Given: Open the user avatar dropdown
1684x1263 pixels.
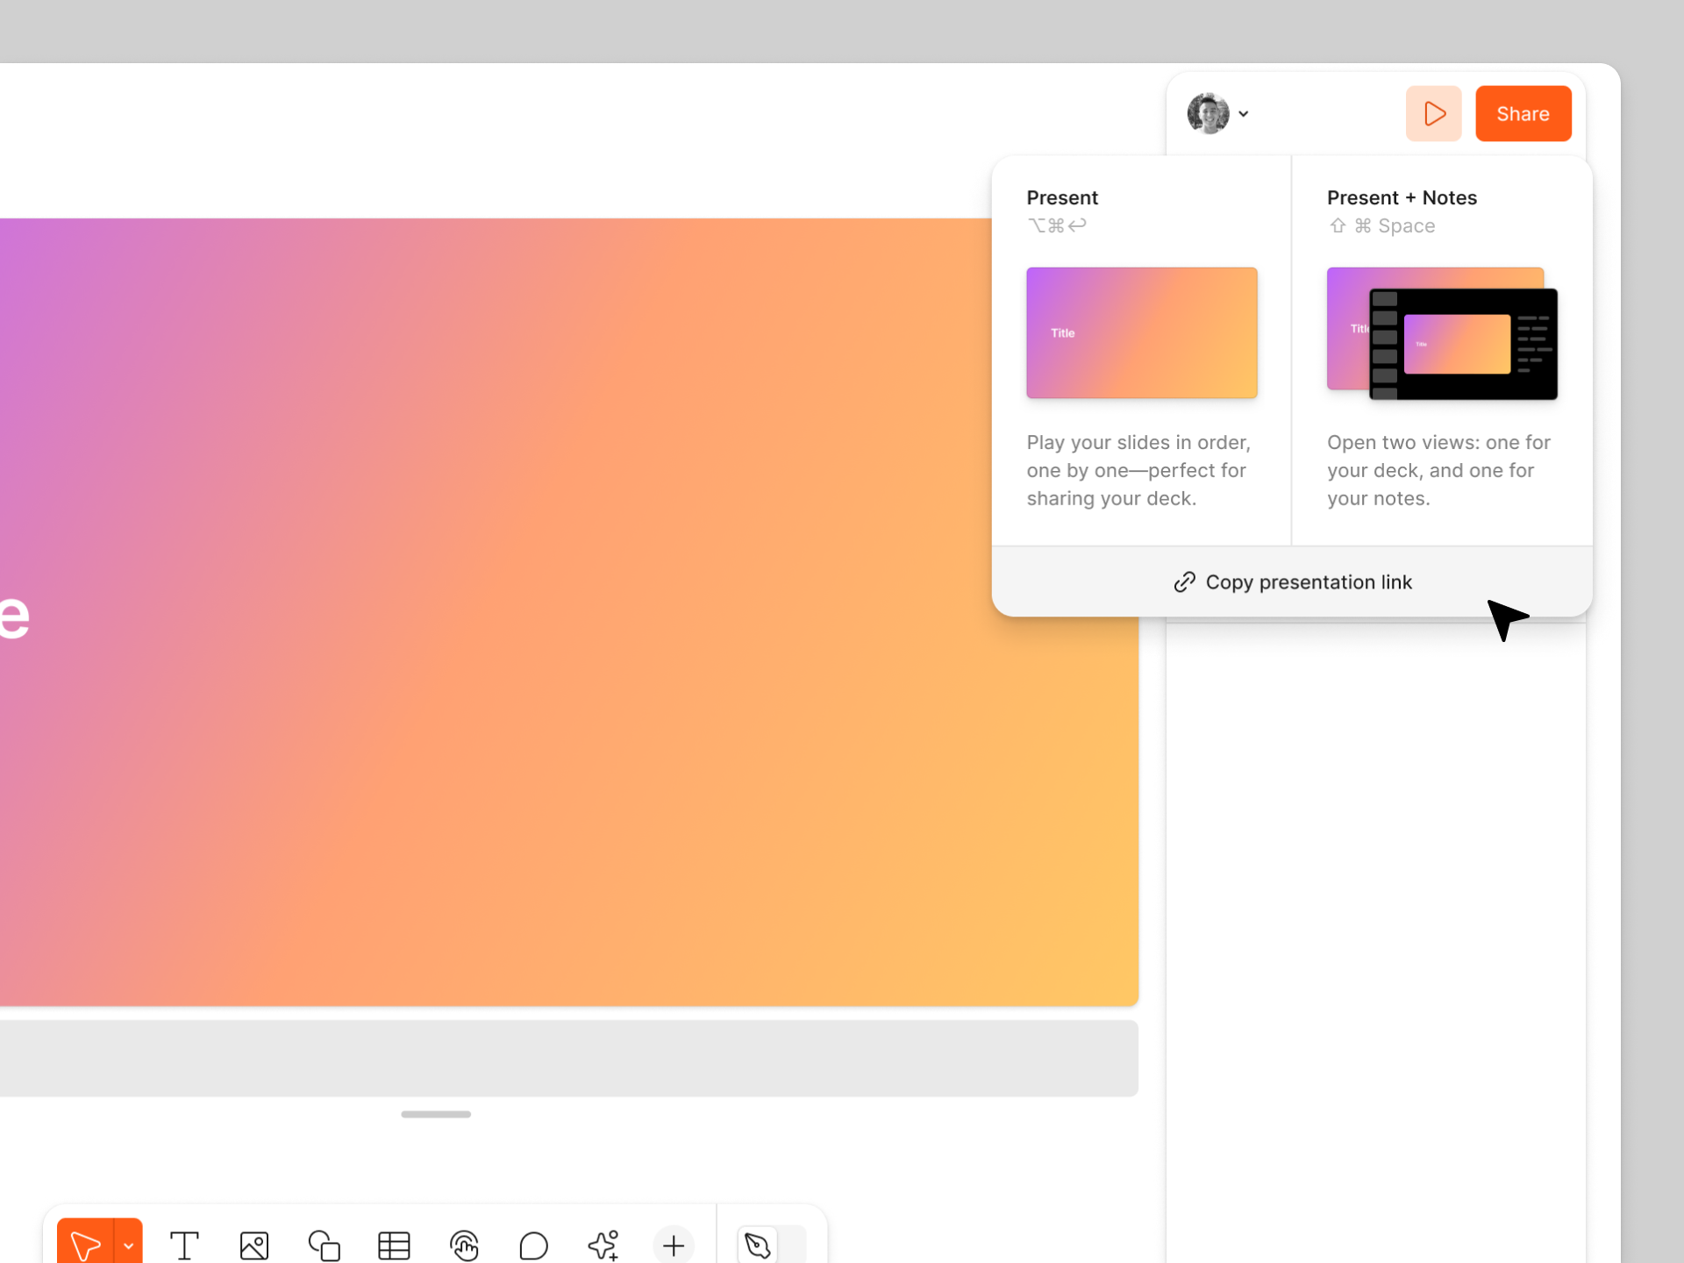Looking at the screenshot, I should [1217, 114].
